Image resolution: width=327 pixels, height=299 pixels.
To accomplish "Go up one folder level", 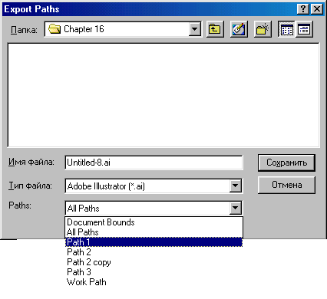I will point(215,29).
